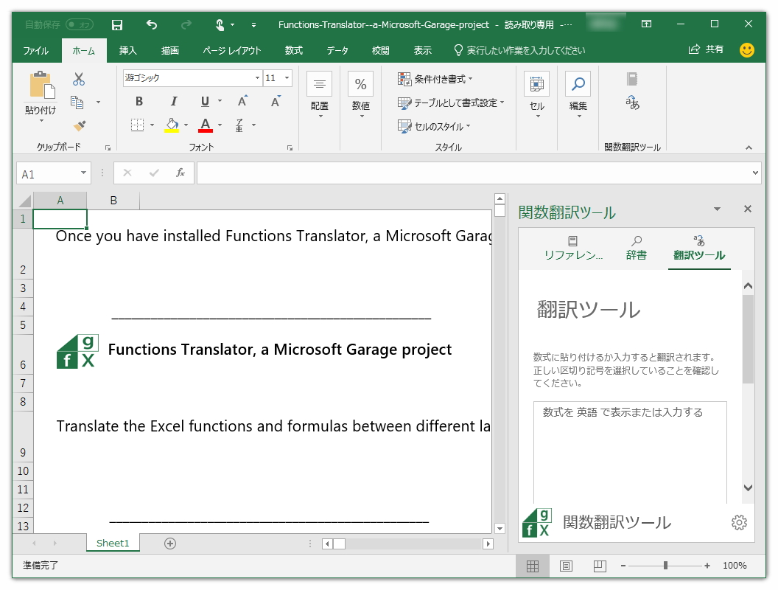
Task: Switch to the 挿入 ribbon tab
Action: pyautogui.click(x=127, y=50)
